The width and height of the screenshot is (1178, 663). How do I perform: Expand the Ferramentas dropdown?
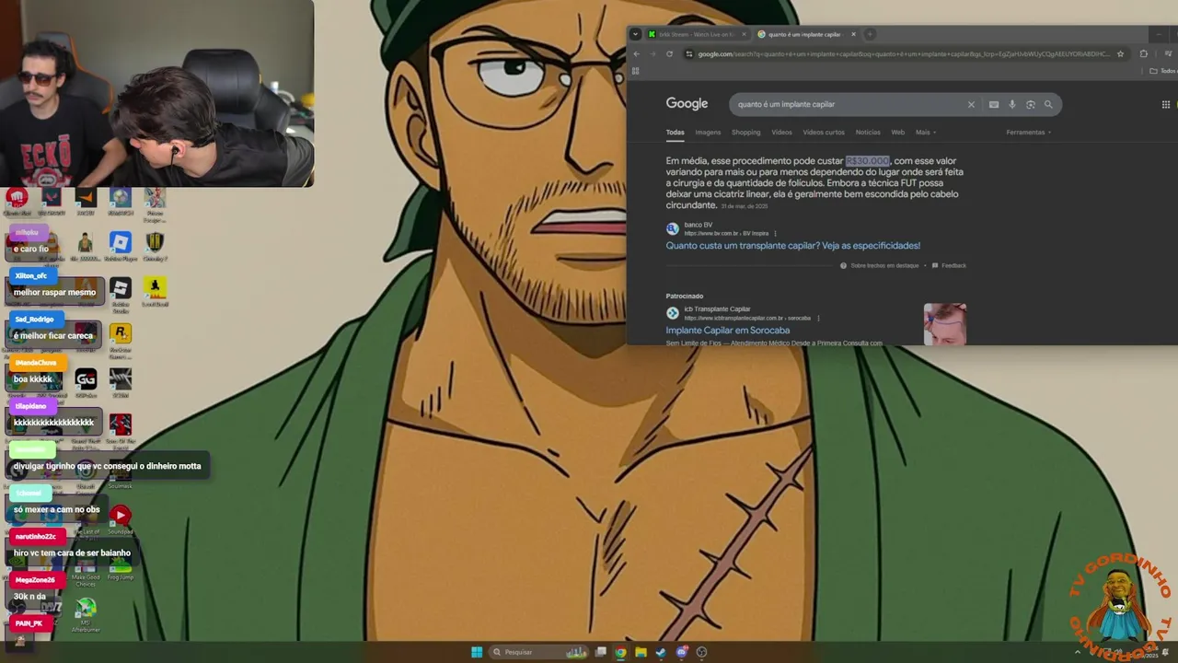[1029, 133]
